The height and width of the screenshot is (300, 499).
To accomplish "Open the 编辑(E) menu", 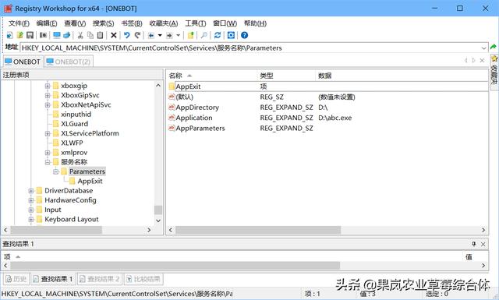I will [x=47, y=23].
